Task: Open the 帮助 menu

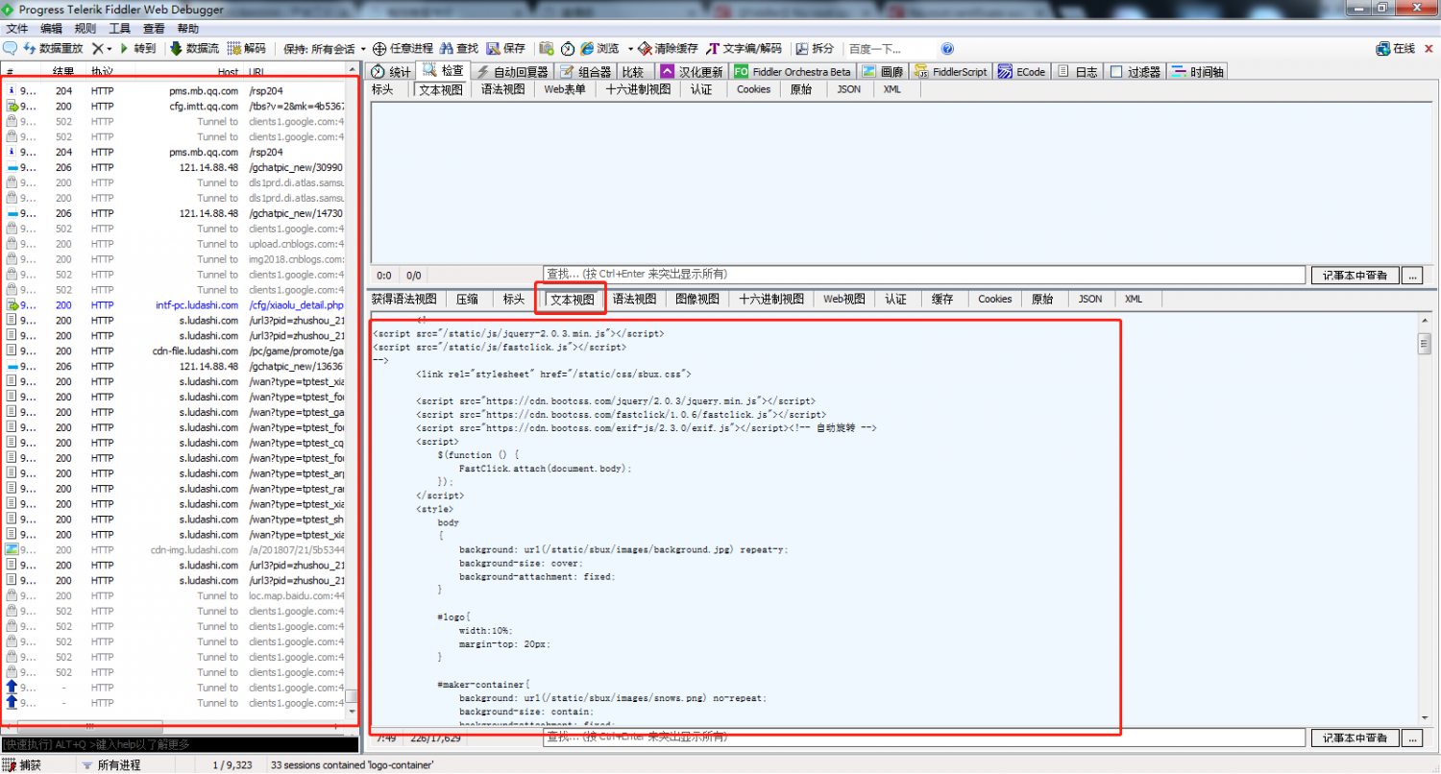Action: tap(188, 29)
